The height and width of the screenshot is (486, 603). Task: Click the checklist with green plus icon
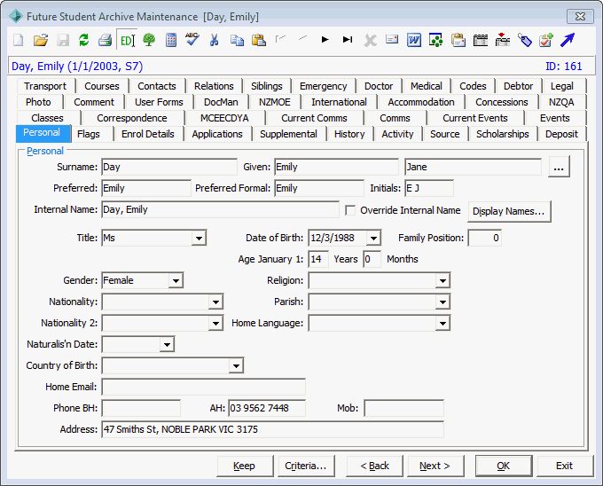click(546, 40)
